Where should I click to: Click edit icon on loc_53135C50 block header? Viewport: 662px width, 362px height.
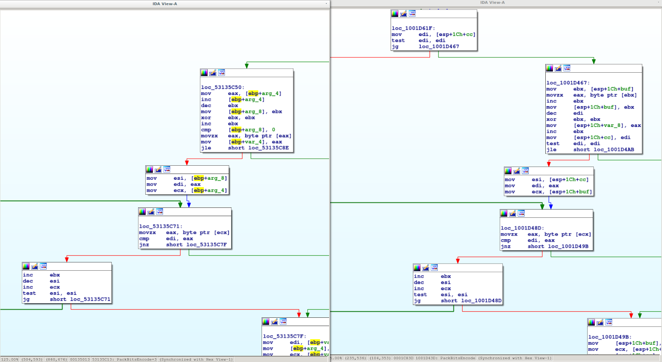click(213, 73)
